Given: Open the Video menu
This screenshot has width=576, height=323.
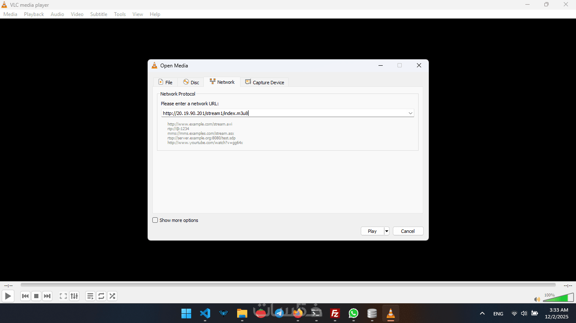Looking at the screenshot, I should tap(77, 14).
